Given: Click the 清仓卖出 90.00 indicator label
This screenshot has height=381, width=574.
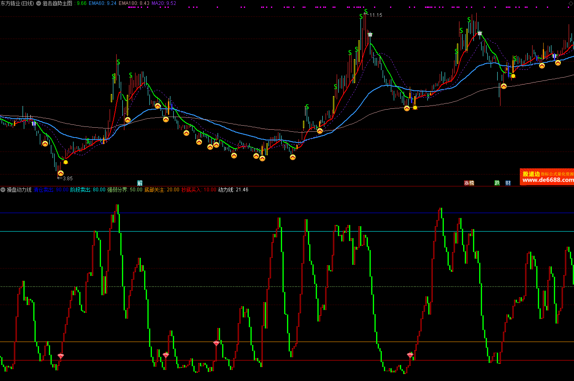Looking at the screenshot, I should tap(51, 190).
